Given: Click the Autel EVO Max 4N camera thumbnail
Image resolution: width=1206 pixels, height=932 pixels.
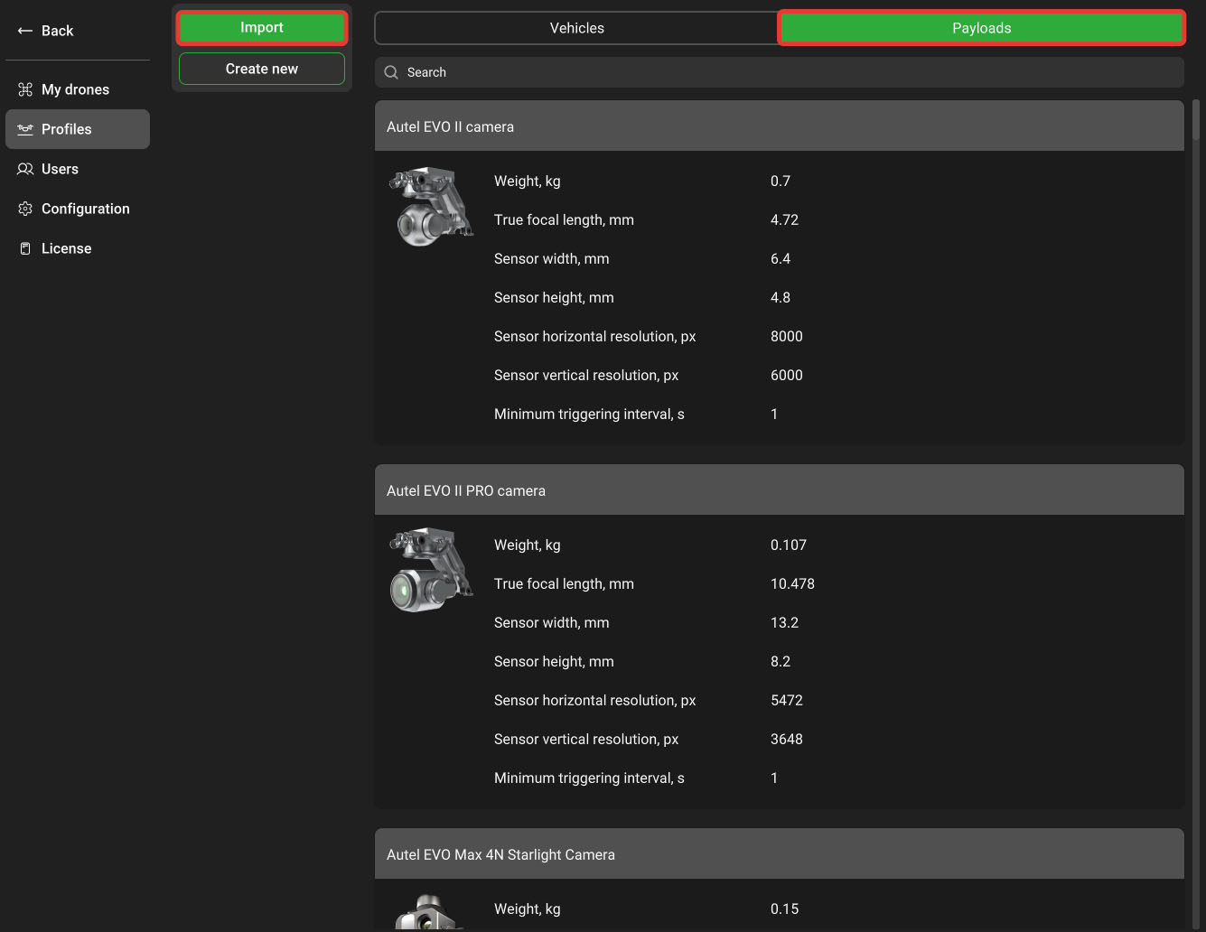Looking at the screenshot, I should [x=430, y=912].
